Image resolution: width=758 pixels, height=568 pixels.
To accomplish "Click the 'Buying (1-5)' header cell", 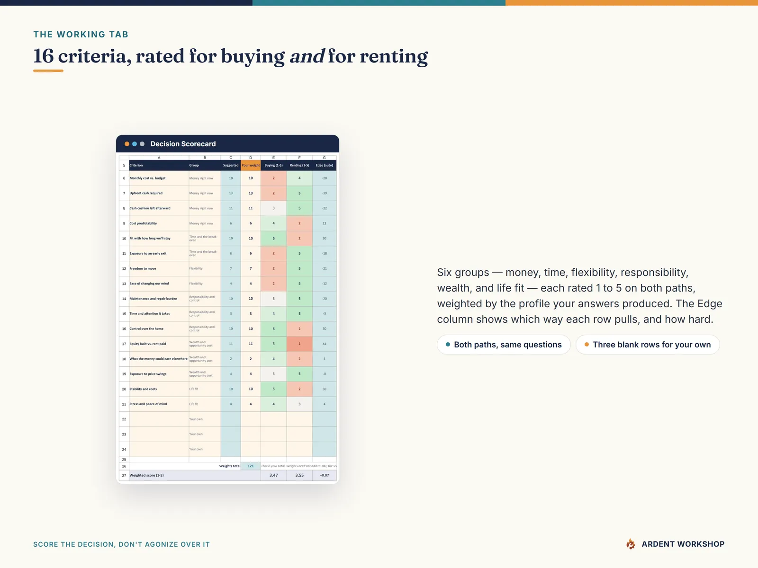I will pyautogui.click(x=273, y=165).
